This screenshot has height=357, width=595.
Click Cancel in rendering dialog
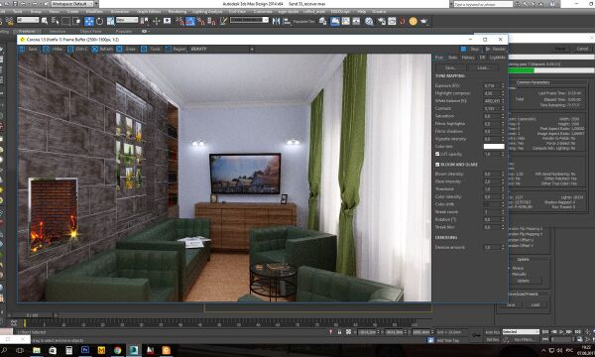click(x=582, y=49)
